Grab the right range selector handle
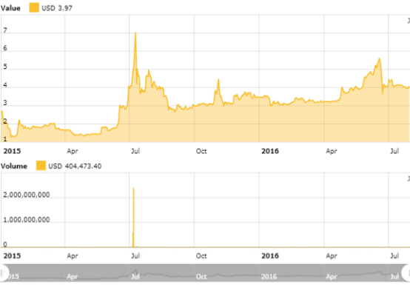410x285 pixels. [406, 272]
